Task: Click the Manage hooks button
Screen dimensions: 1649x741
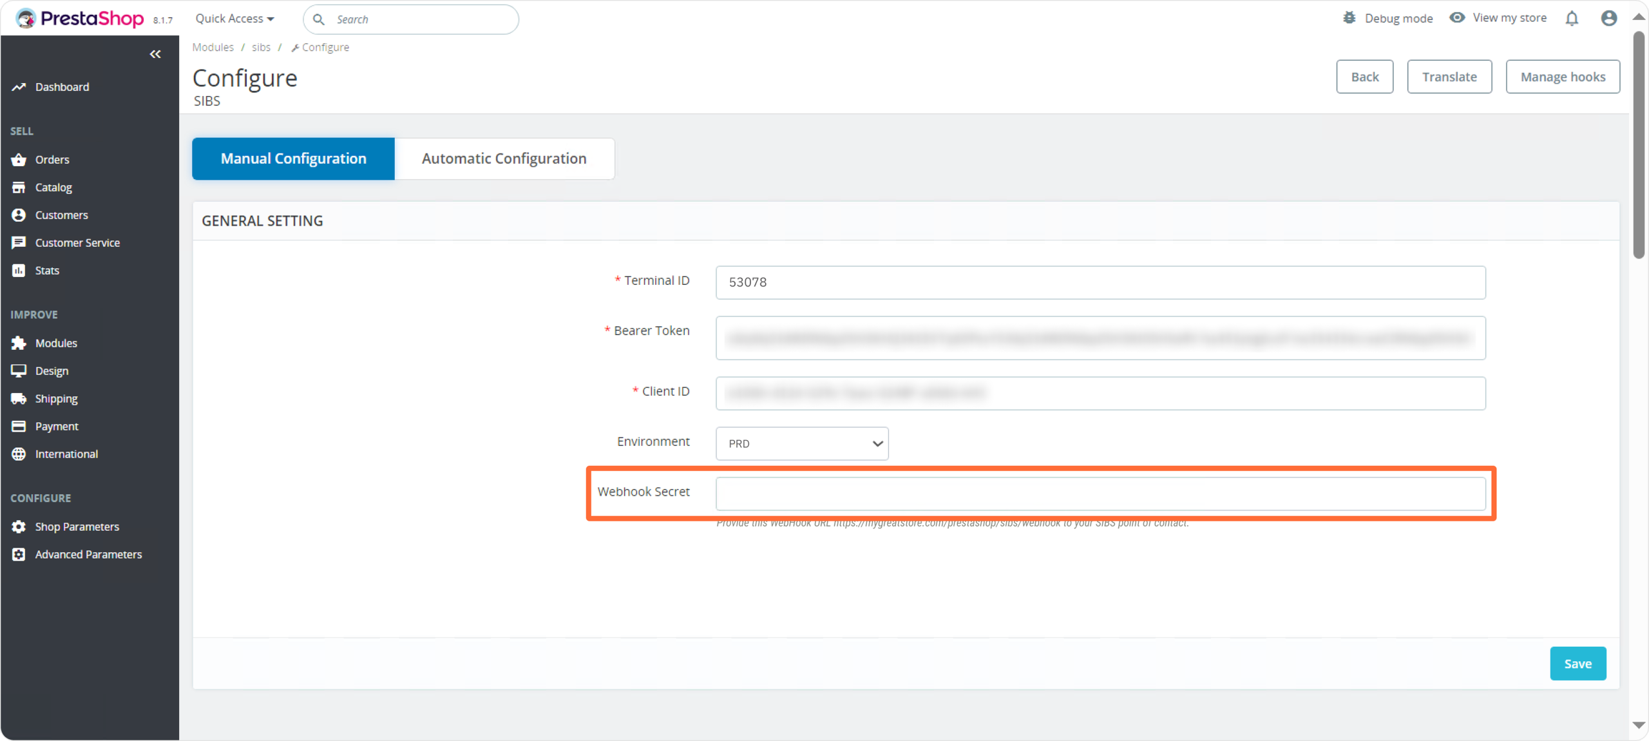Action: pos(1562,77)
